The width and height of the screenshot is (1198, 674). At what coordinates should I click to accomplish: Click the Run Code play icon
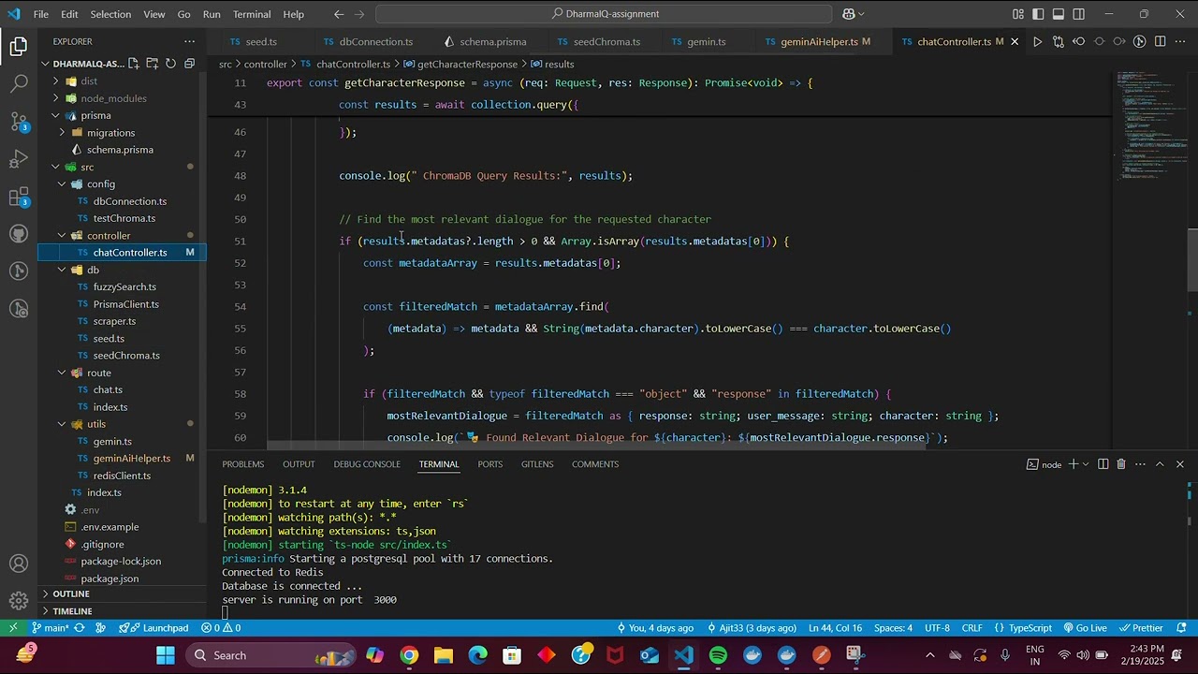[1037, 41]
